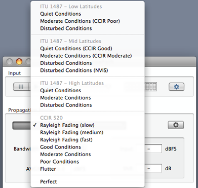Click the blue gear button in Input
The image size is (198, 188).
pyautogui.click(x=176, y=87)
